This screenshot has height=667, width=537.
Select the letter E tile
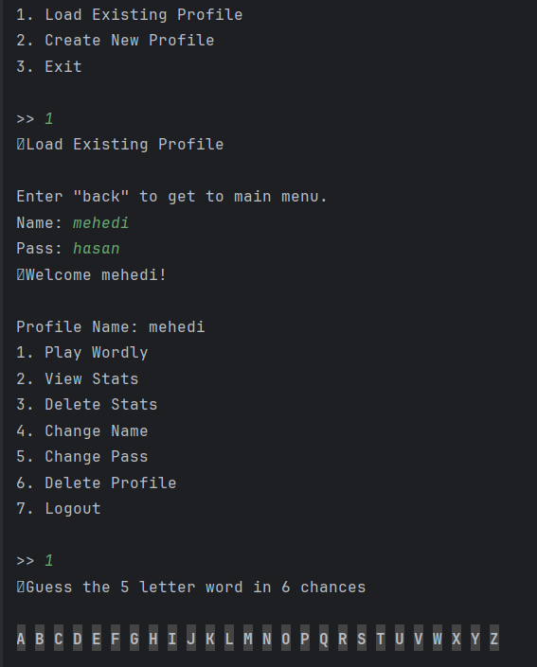(x=97, y=638)
